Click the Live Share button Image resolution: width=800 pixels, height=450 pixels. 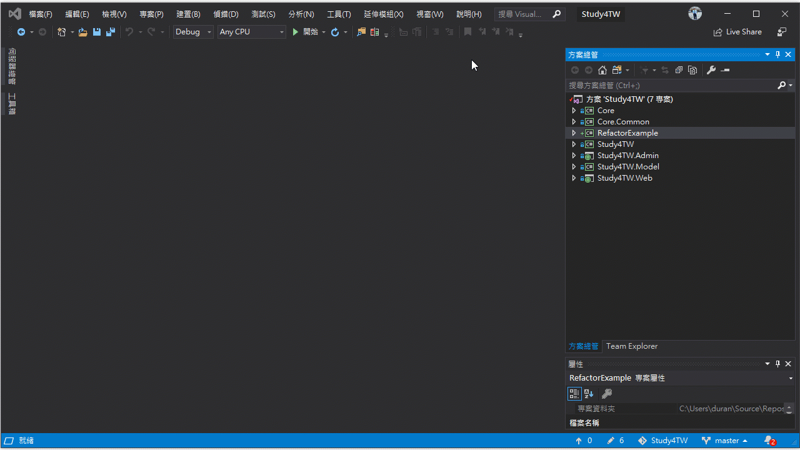737,32
